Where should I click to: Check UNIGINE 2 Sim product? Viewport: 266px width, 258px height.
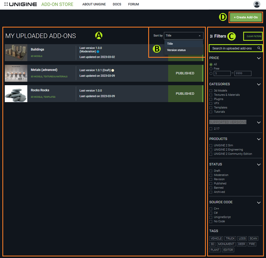pos(211,146)
